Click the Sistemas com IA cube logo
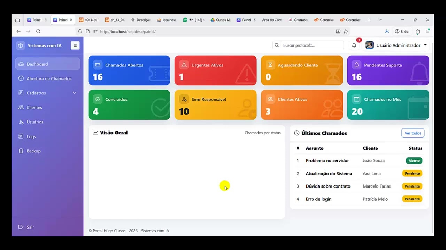This screenshot has width=446, height=250. click(x=21, y=45)
